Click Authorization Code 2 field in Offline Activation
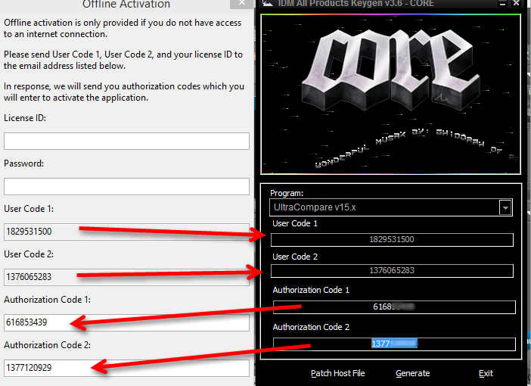 click(x=126, y=368)
